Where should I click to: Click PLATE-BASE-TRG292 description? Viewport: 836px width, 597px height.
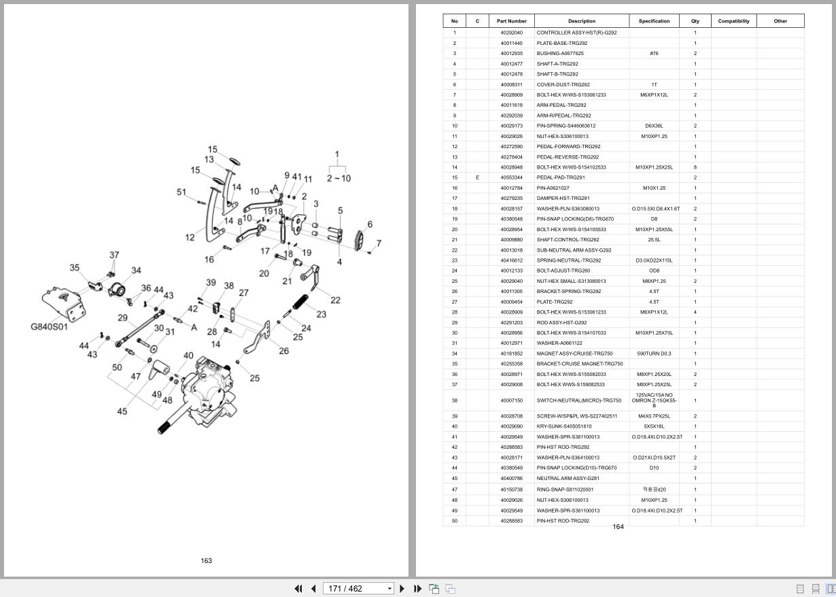click(562, 43)
